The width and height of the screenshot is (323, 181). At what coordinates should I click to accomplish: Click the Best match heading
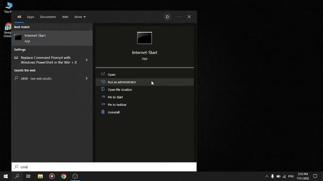[22, 27]
